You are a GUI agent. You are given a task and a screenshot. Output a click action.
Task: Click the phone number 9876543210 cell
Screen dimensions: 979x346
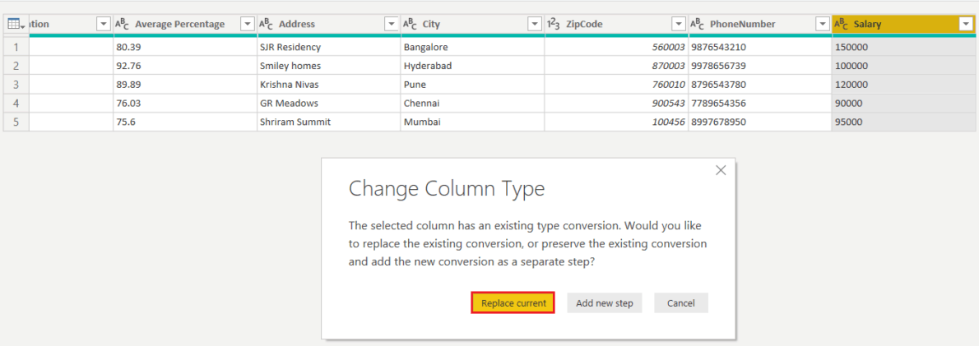pos(759,47)
